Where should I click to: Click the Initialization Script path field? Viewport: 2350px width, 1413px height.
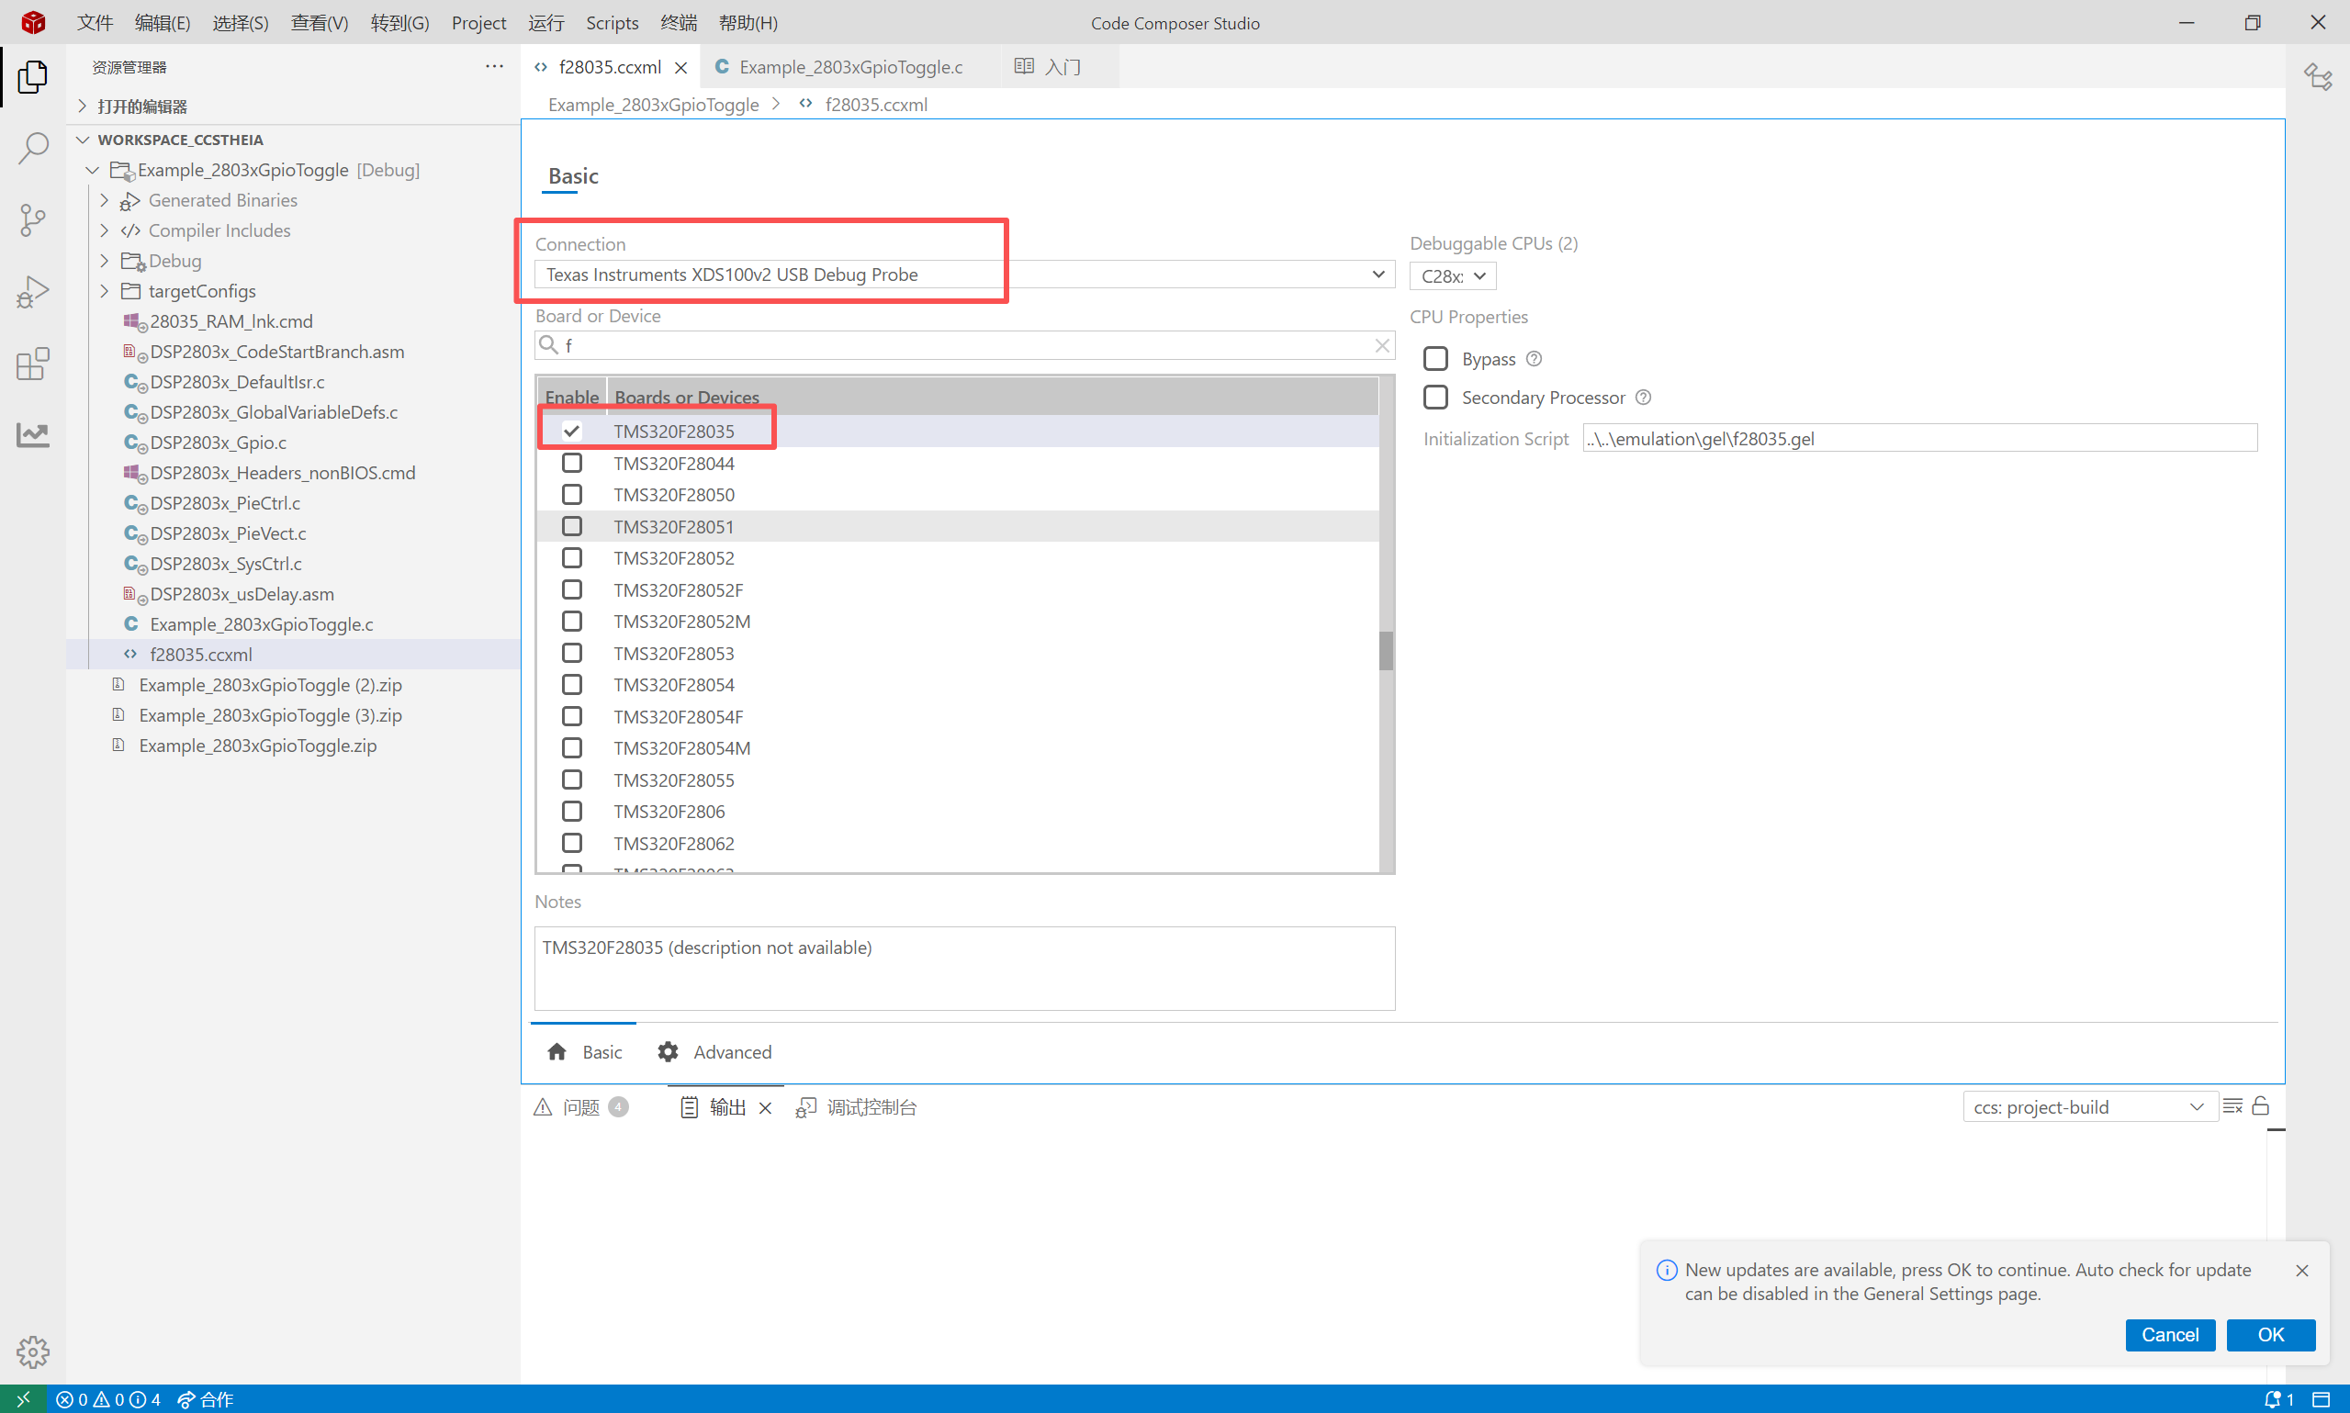pos(1918,439)
